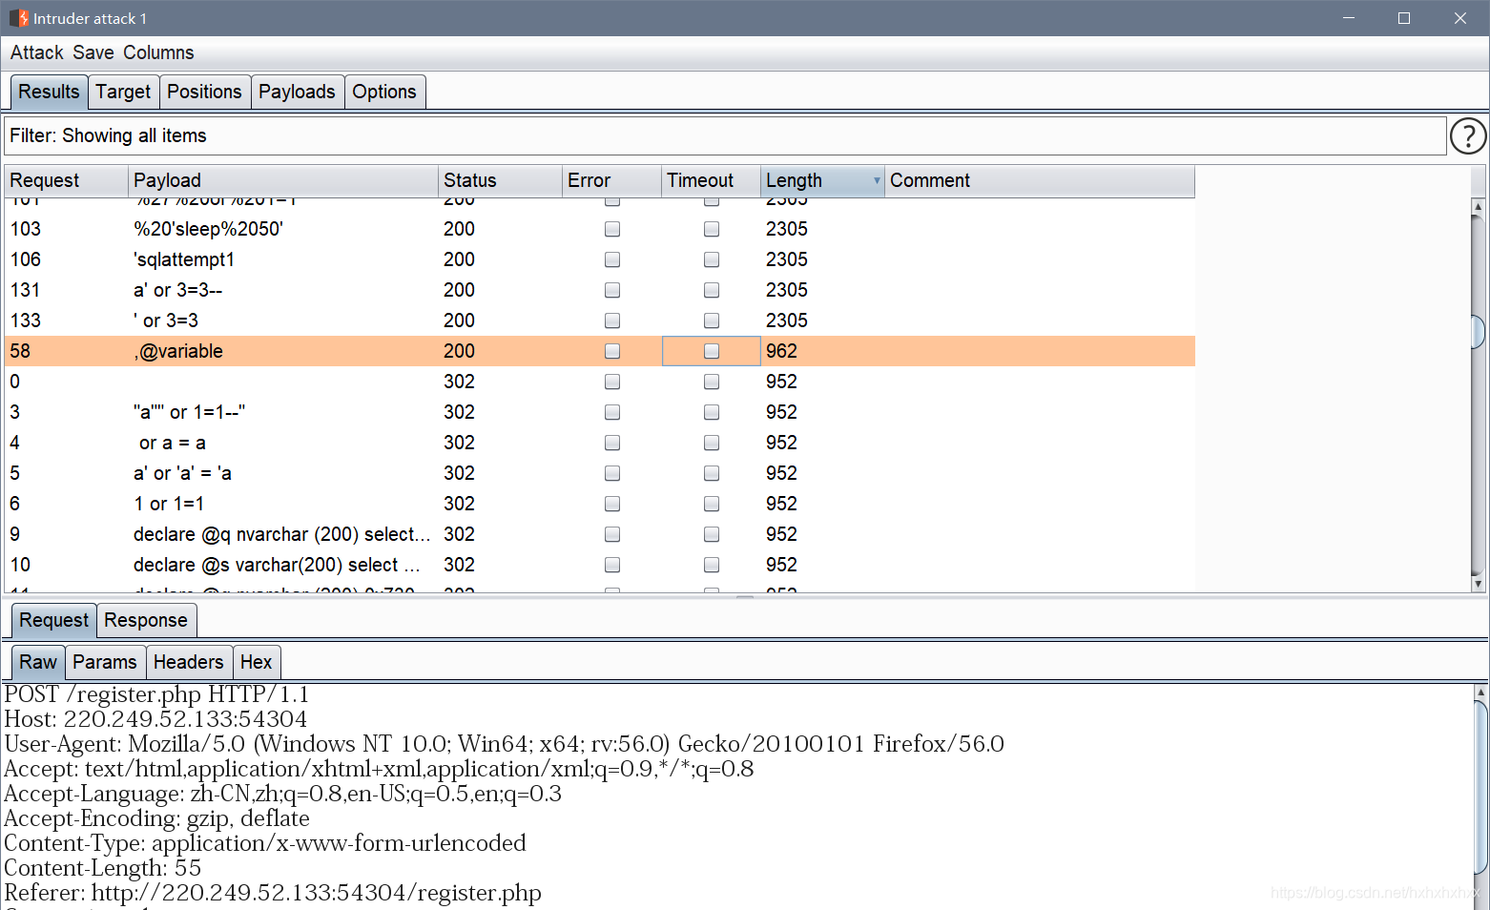Toggle Error checkbox for request 133
This screenshot has width=1490, height=910.
tap(612, 321)
